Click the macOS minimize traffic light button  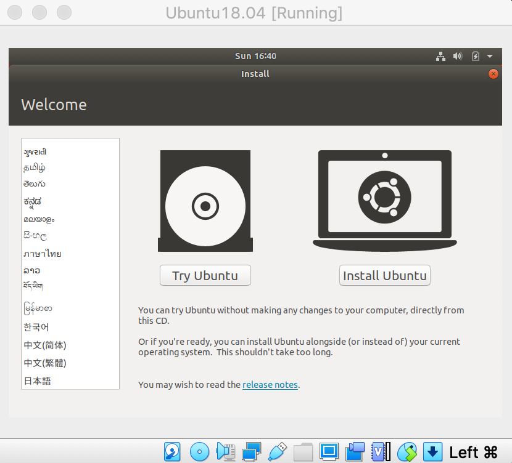click(x=39, y=12)
